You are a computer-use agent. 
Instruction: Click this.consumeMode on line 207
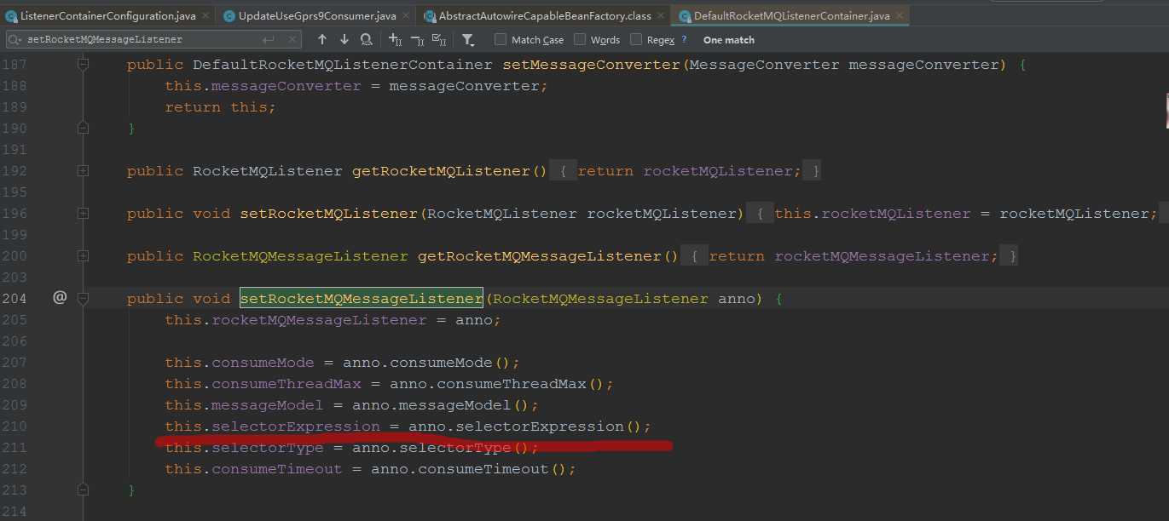pyautogui.click(x=240, y=362)
